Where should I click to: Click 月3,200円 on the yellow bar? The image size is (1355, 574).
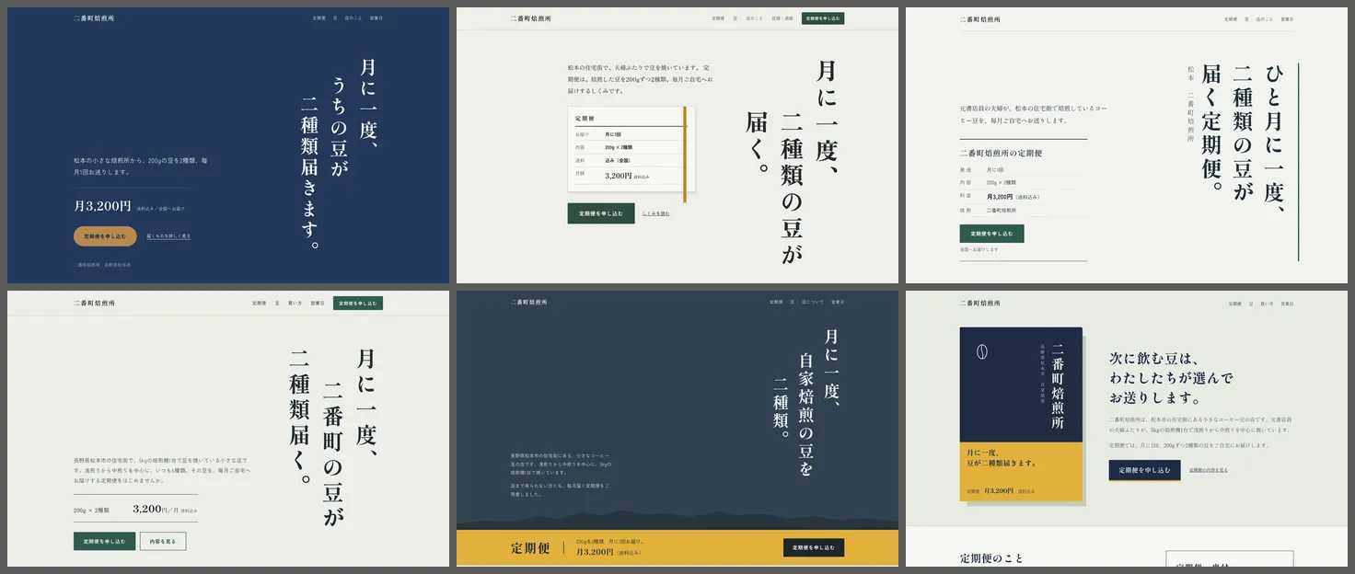pyautogui.click(x=595, y=552)
